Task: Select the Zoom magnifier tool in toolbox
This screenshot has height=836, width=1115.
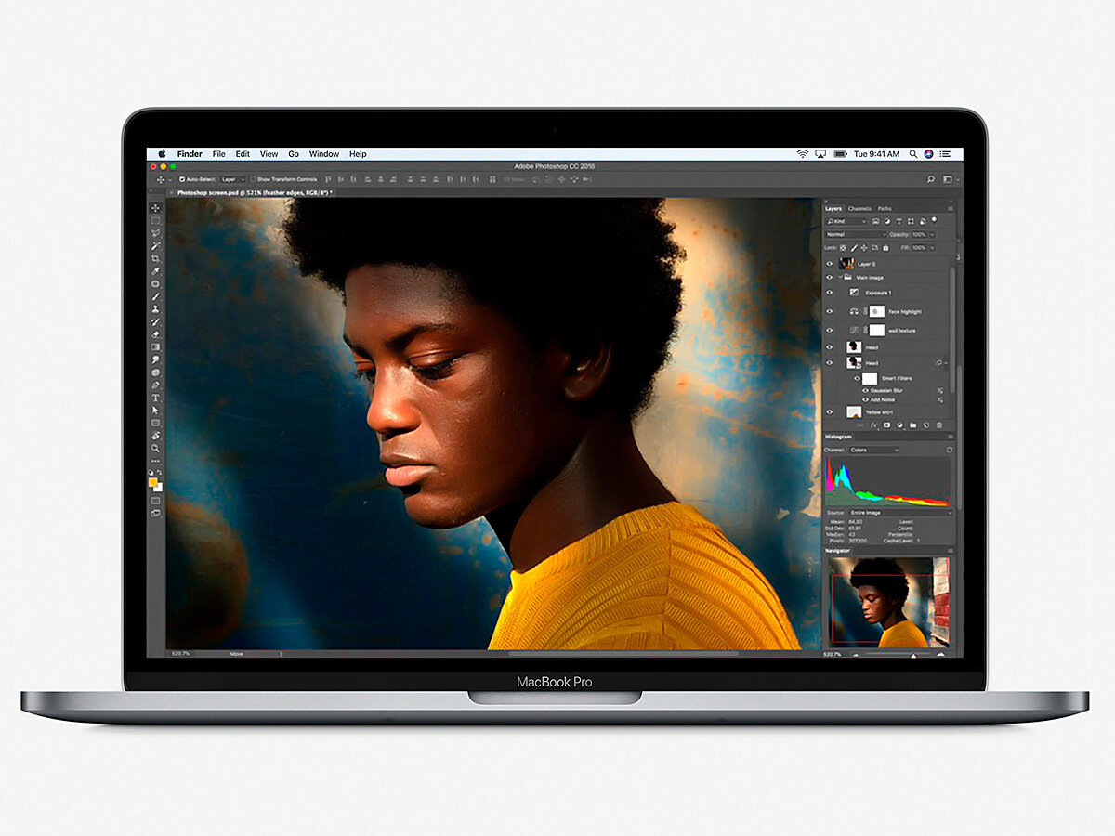Action: coord(156,448)
